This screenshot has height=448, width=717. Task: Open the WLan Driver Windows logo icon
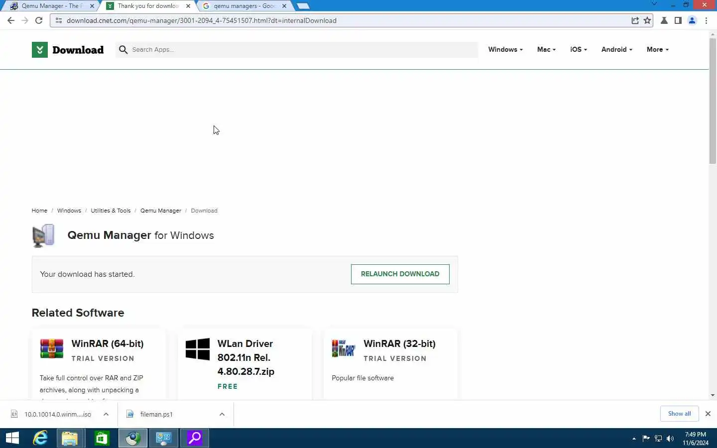click(x=198, y=349)
